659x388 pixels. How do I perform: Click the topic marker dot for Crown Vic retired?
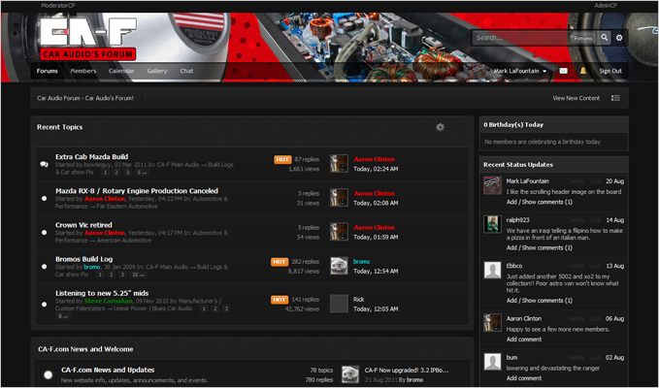coord(44,232)
